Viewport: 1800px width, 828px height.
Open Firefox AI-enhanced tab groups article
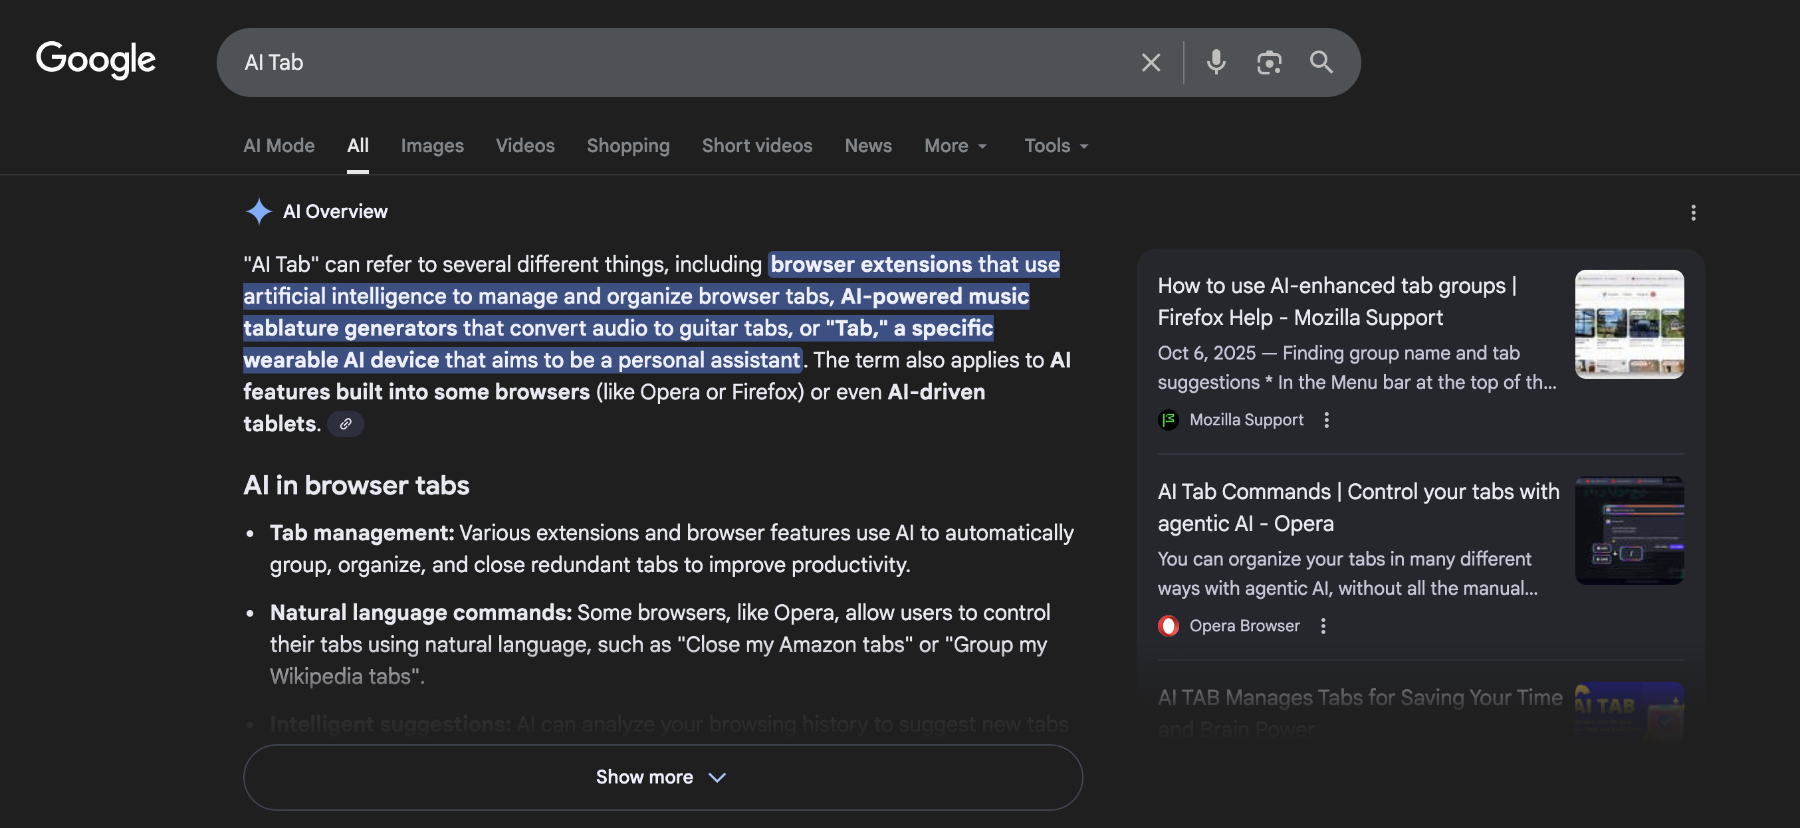click(1337, 301)
